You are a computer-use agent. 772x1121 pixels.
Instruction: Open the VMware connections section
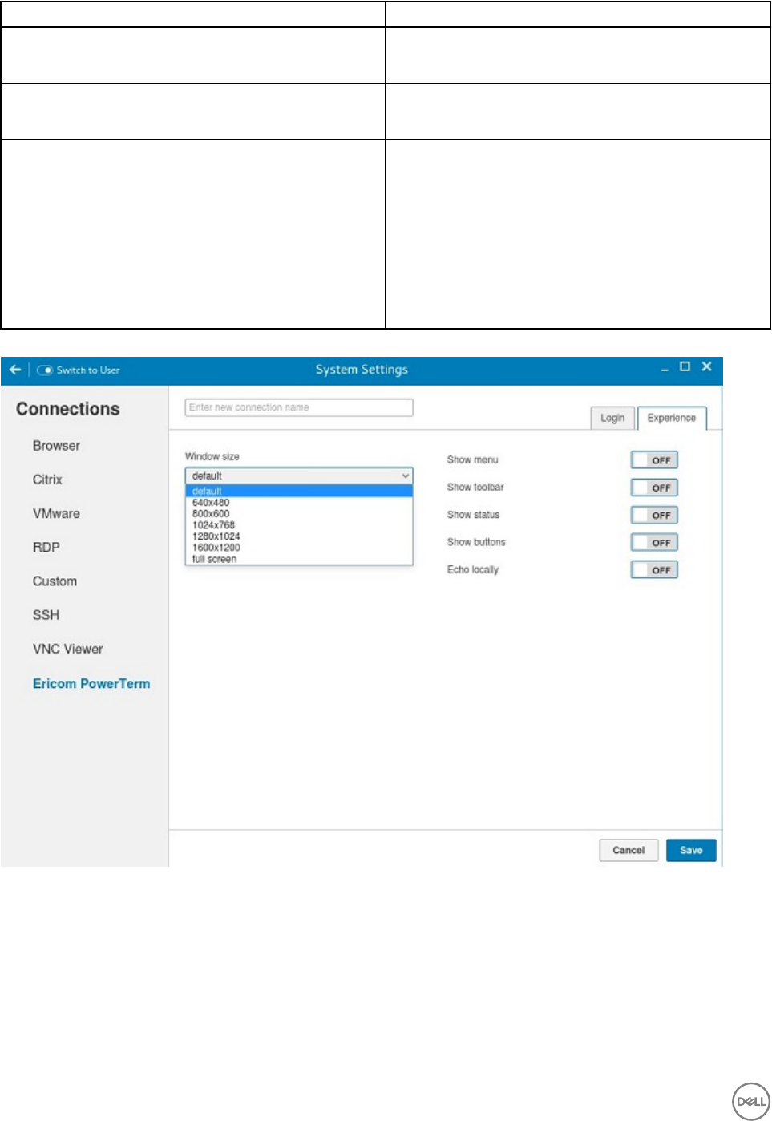pos(56,513)
